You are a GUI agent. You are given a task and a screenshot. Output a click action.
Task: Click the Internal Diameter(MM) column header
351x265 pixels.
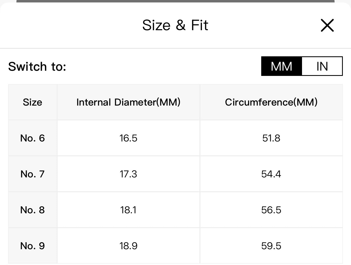tap(128, 102)
